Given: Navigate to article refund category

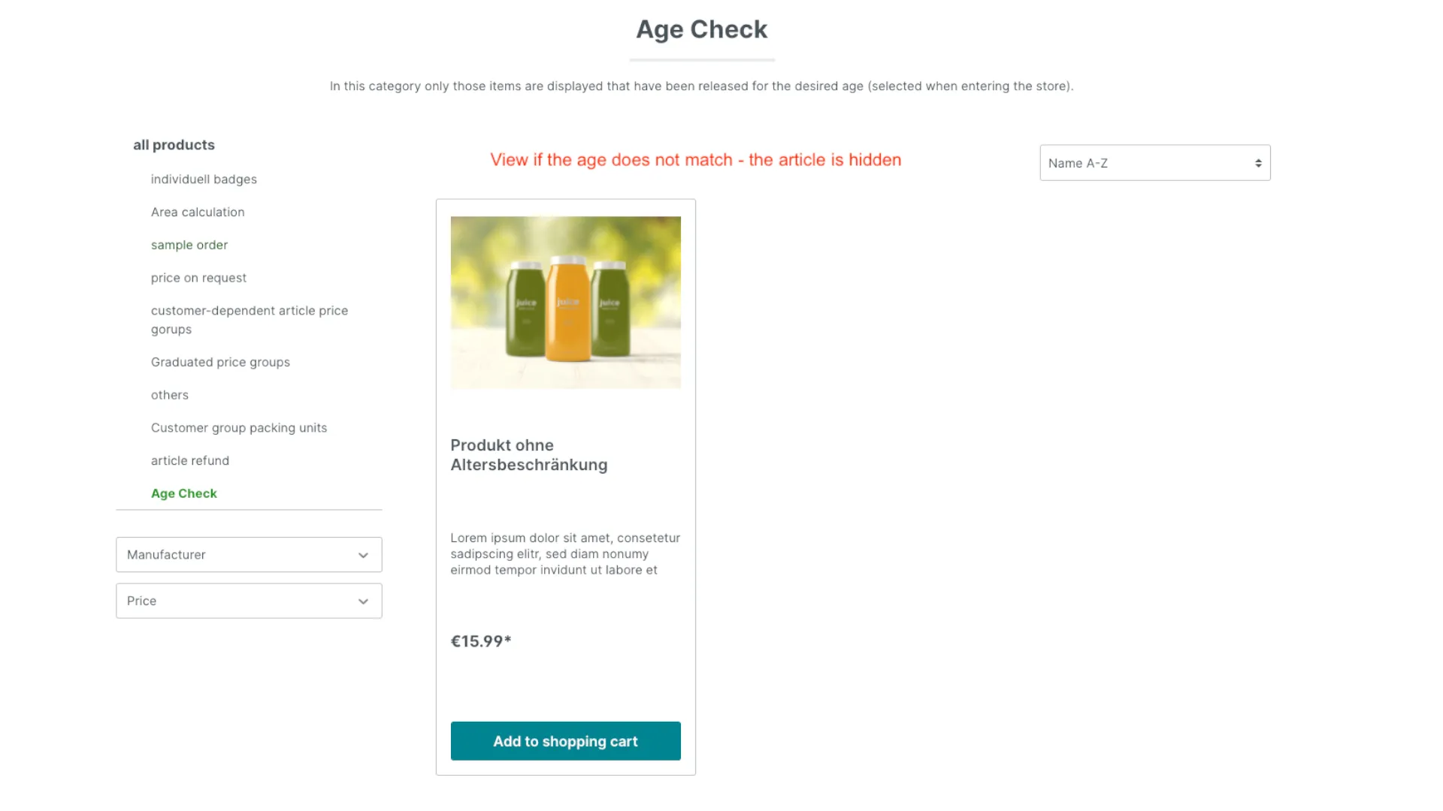Looking at the screenshot, I should [190, 460].
